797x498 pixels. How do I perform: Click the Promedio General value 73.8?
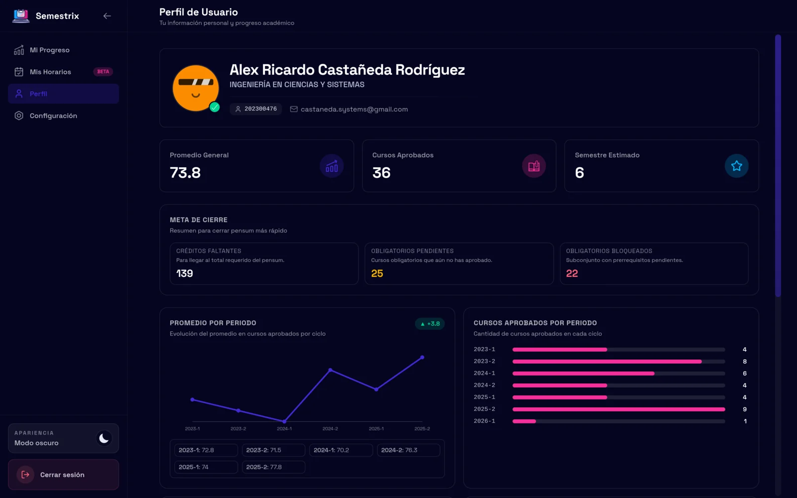point(185,173)
